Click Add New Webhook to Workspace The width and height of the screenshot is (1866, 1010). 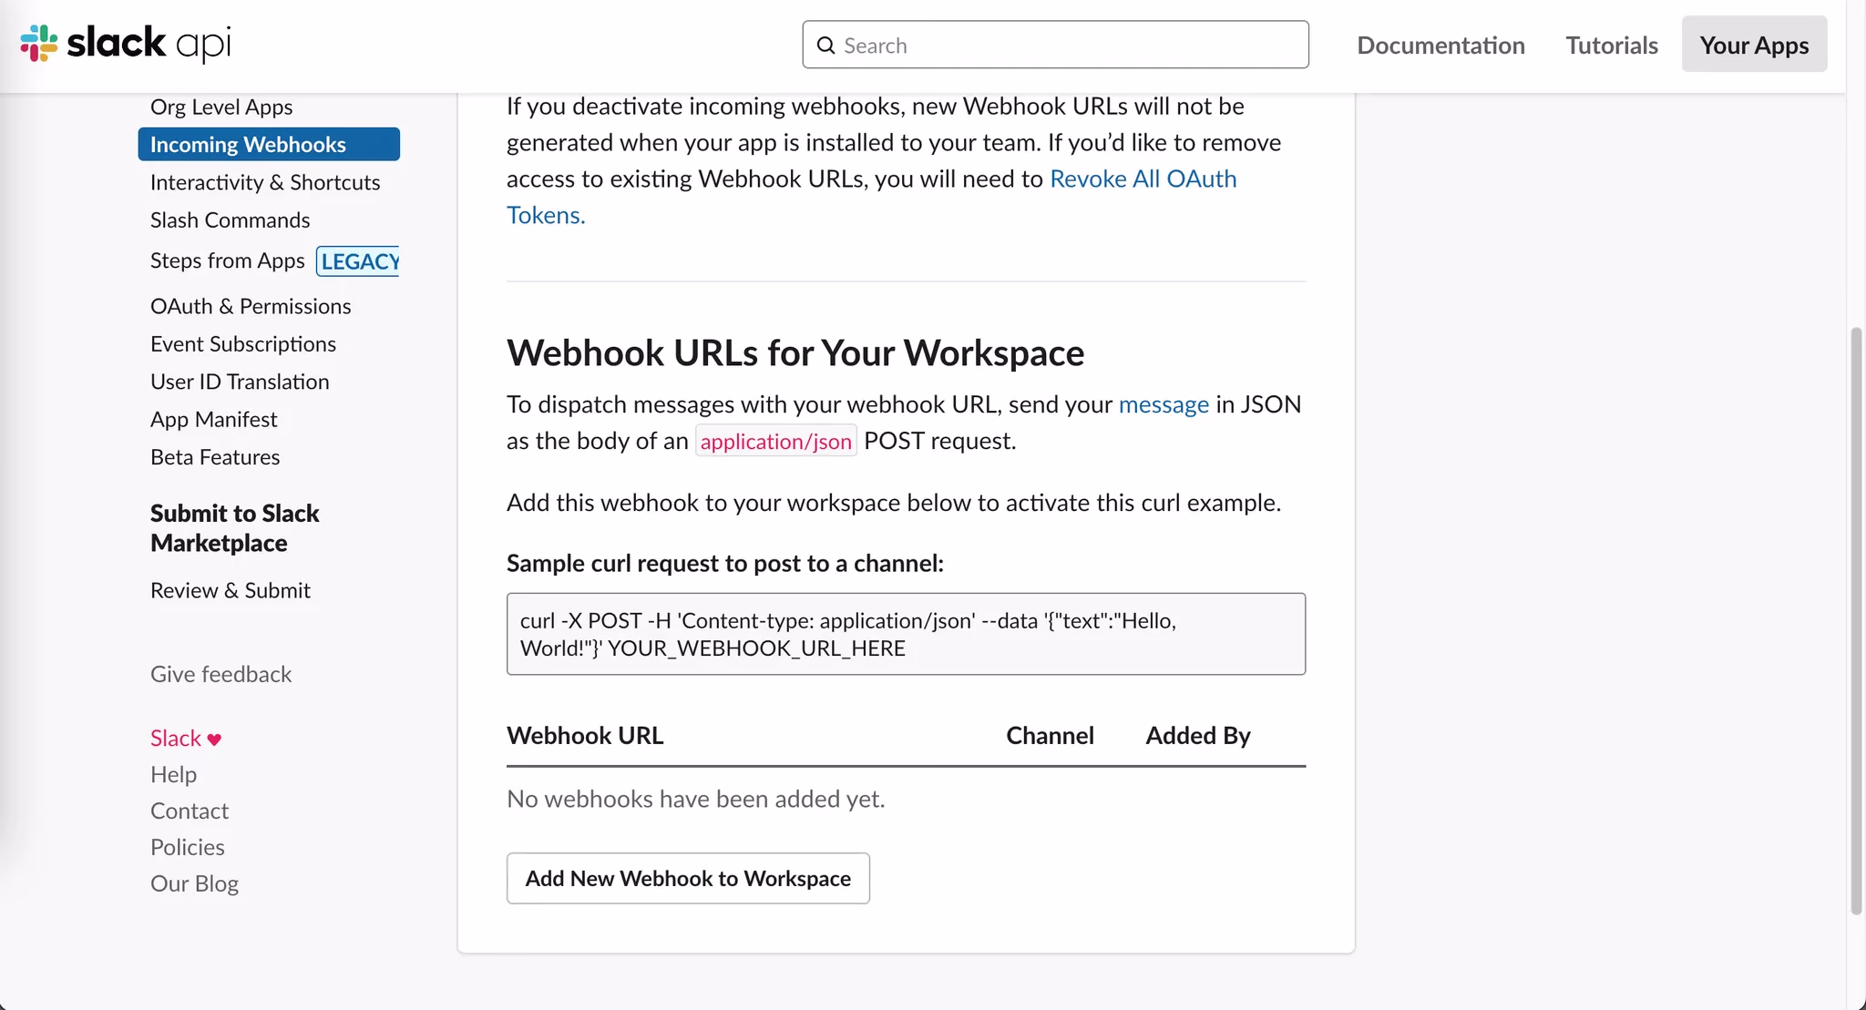pos(688,878)
